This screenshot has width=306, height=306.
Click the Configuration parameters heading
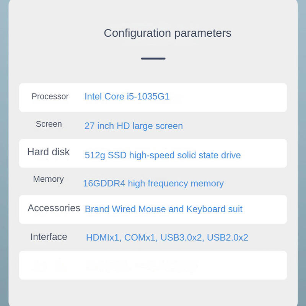tap(168, 33)
